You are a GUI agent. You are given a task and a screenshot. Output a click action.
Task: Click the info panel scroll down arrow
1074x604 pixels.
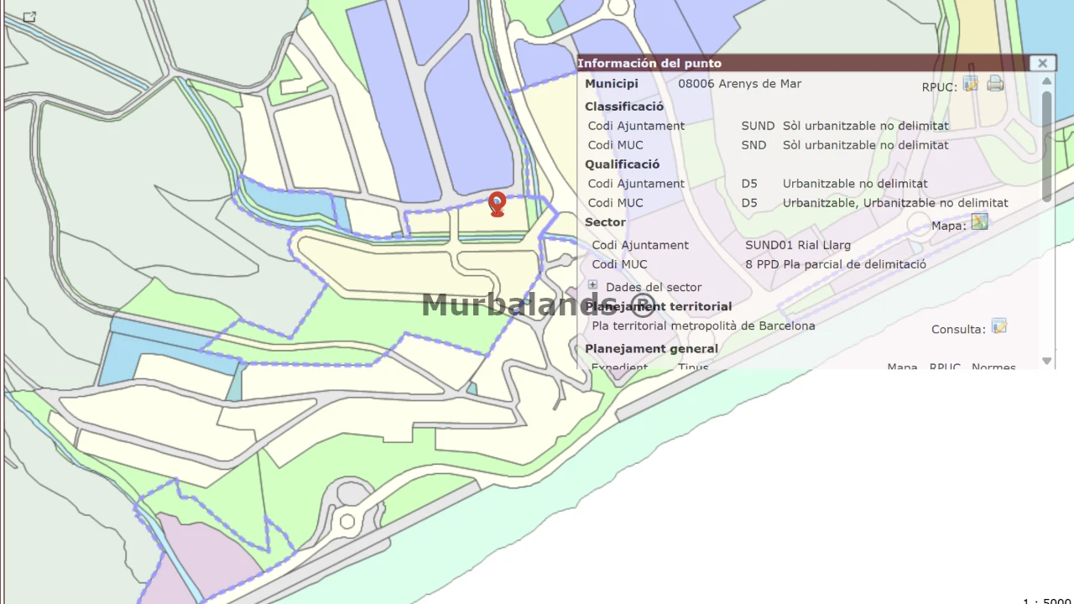(1046, 361)
